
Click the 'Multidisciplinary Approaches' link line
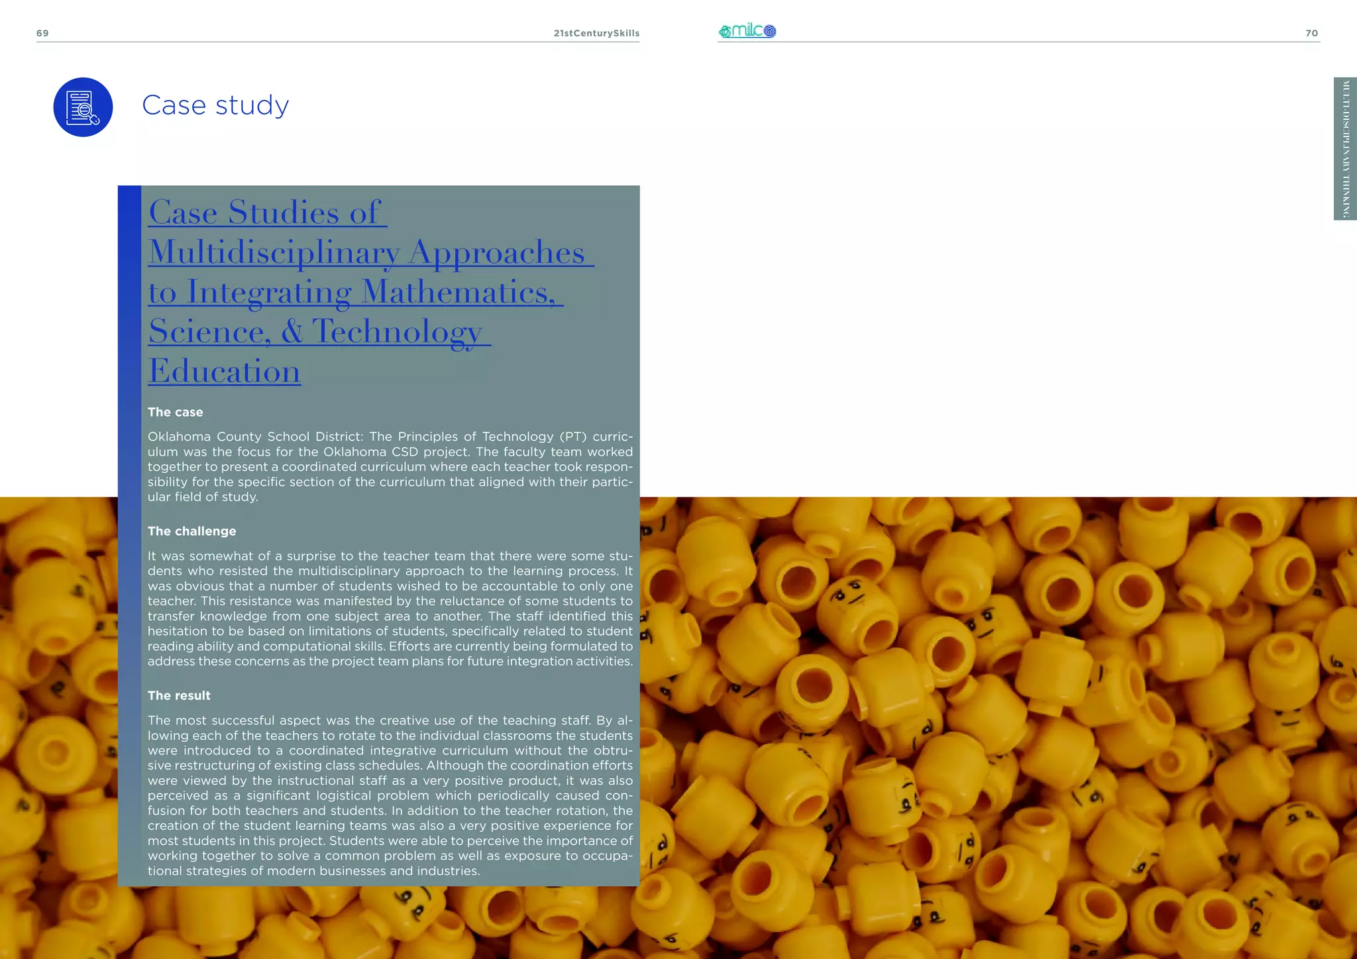pos(368,252)
